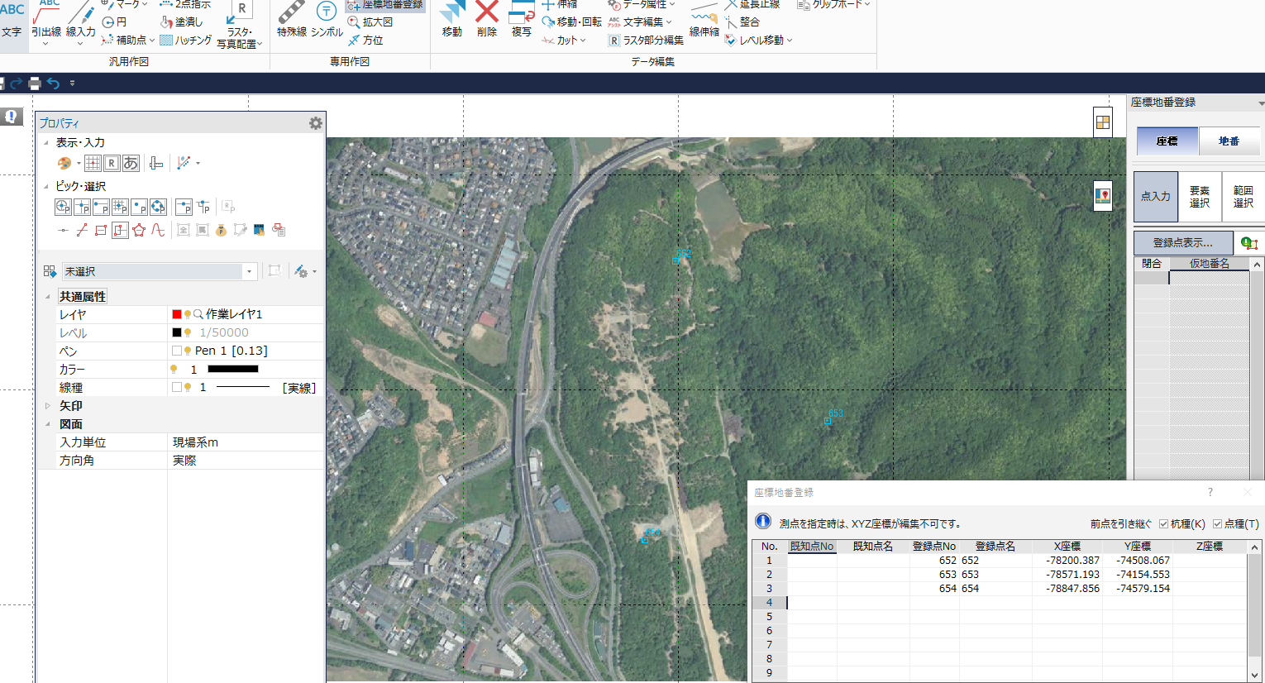Click the print icon in quick access bar
Image resolution: width=1265 pixels, height=683 pixels.
(x=35, y=83)
